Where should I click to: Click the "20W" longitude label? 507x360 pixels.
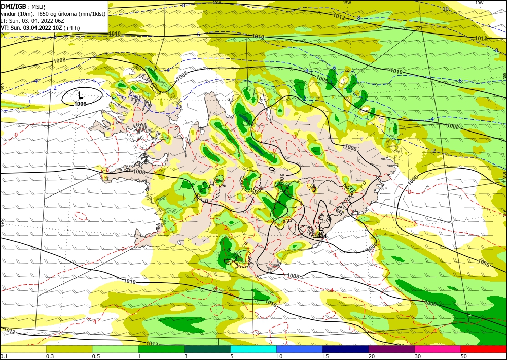(x=216, y=3)
